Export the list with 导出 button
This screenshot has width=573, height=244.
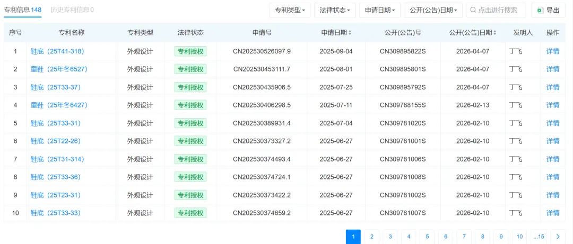(549, 10)
